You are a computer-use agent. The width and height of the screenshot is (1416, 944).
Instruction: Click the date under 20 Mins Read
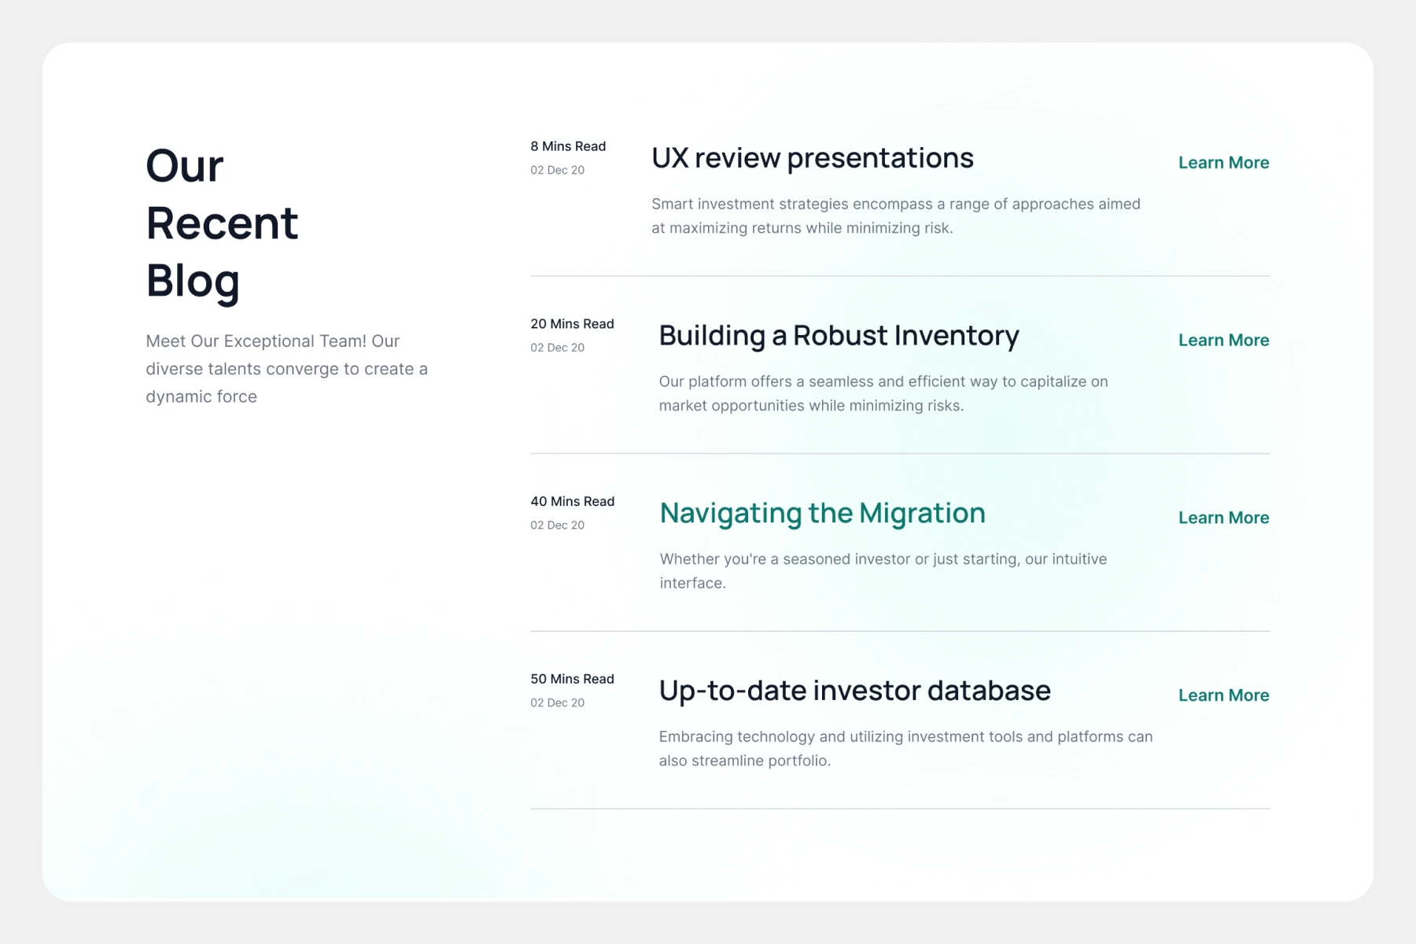(557, 348)
